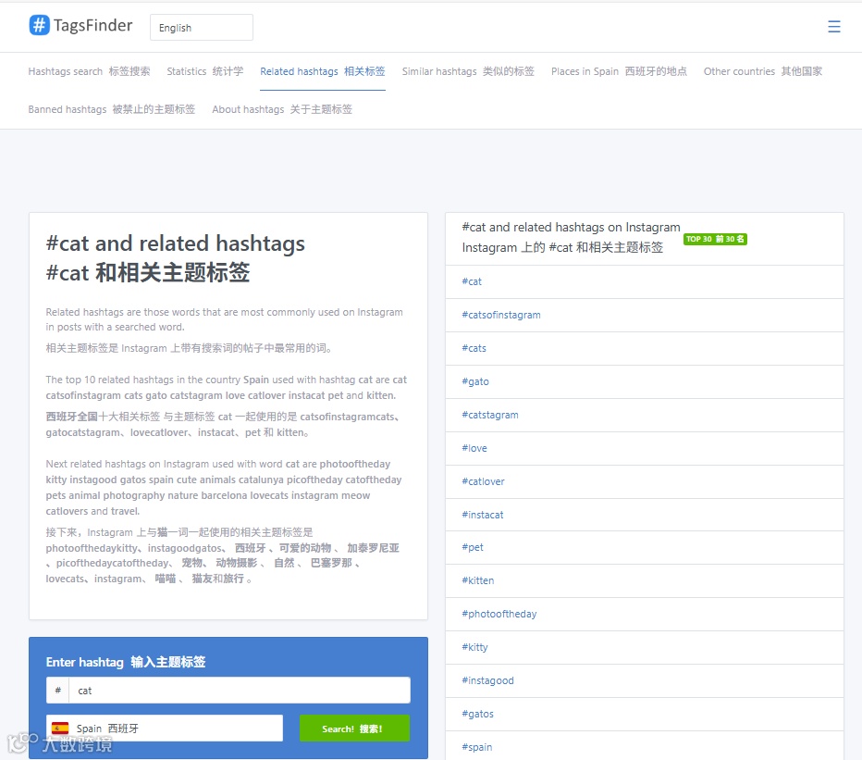Open the English language dropdown
The height and width of the screenshot is (760, 862).
click(x=202, y=28)
